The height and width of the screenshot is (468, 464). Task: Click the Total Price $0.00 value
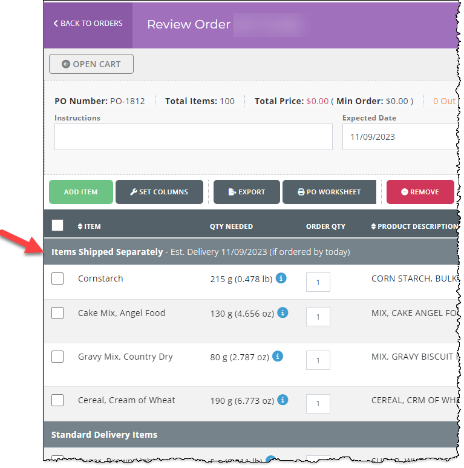point(317,101)
